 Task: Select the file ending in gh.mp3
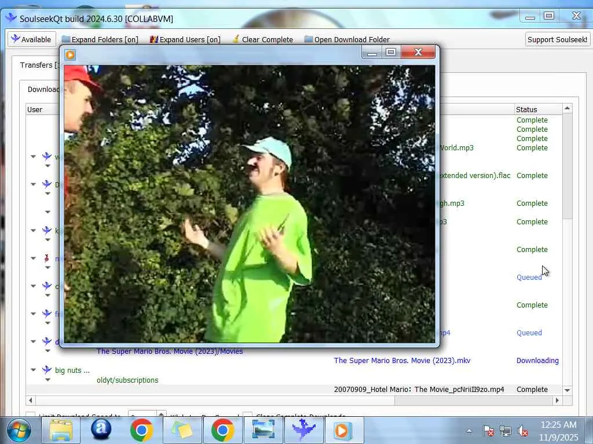pyautogui.click(x=452, y=203)
